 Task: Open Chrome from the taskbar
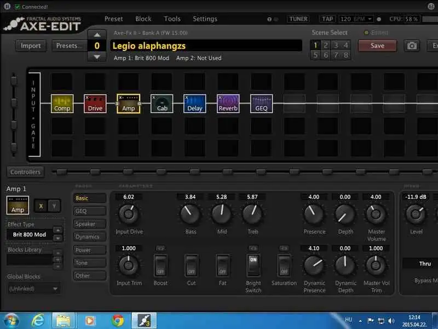point(117,320)
